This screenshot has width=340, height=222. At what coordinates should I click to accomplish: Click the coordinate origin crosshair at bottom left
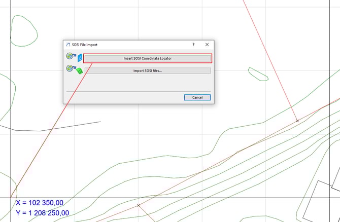click(11, 197)
